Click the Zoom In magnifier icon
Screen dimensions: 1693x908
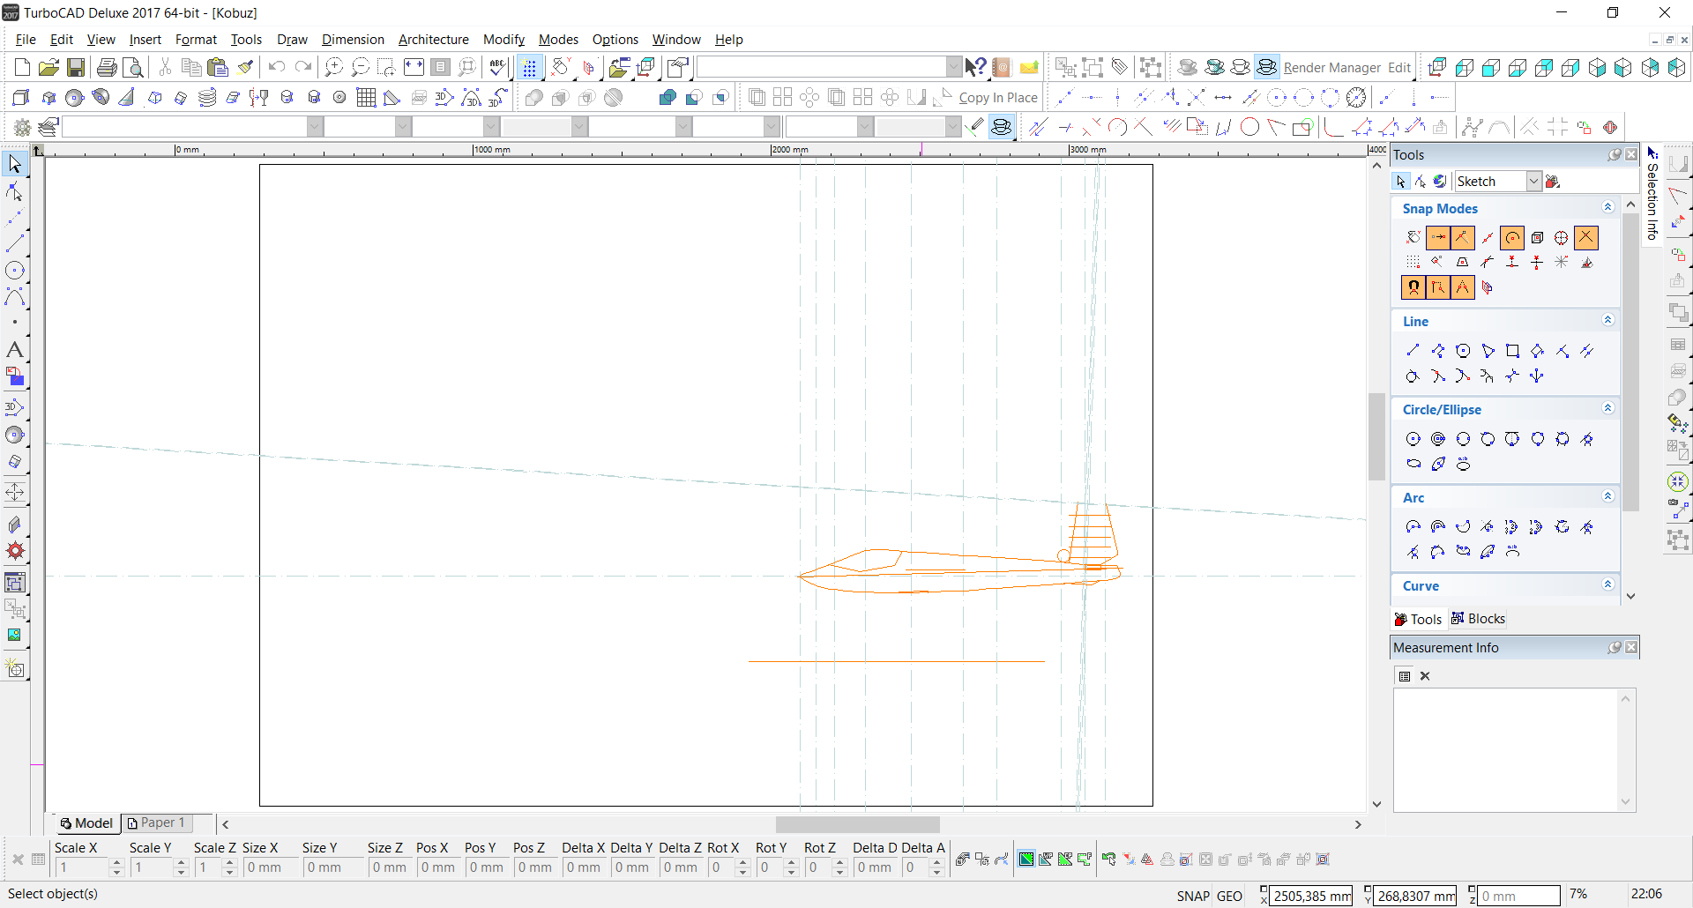coord(333,68)
